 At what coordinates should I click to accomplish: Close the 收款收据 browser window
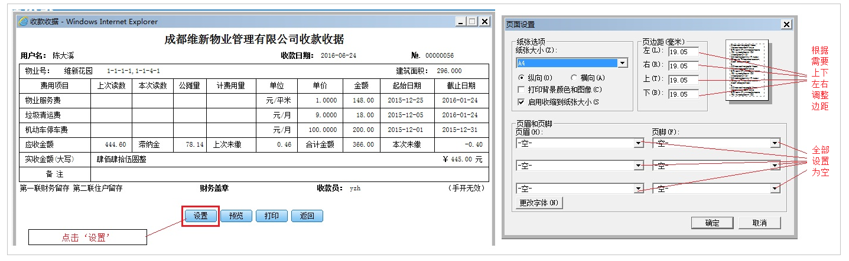484,21
